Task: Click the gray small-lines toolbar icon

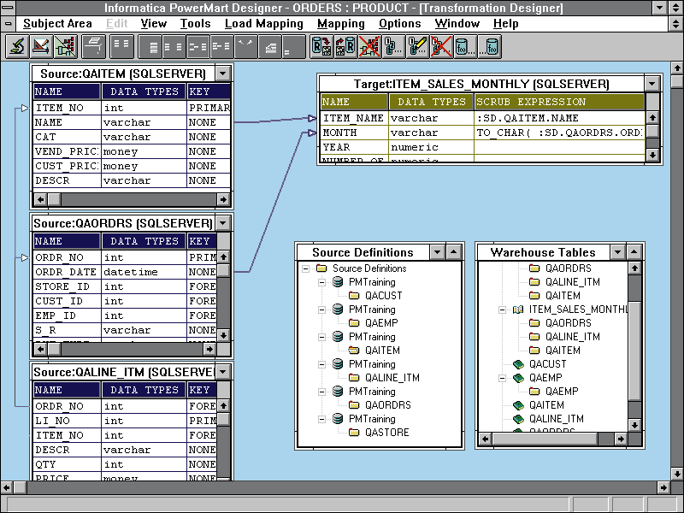Action: click(293, 46)
